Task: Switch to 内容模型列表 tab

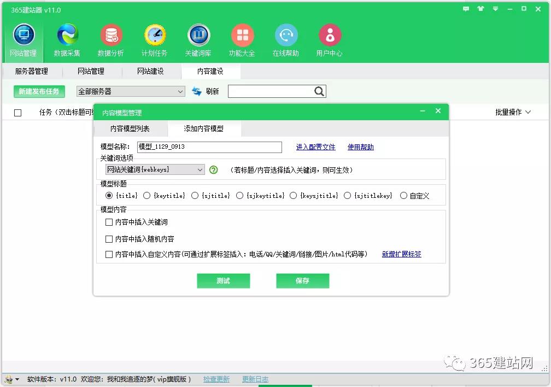Action: tap(130, 128)
